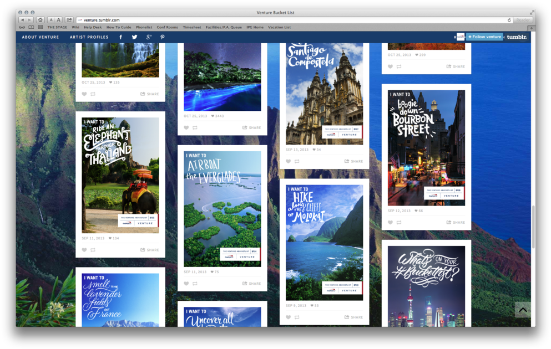Open Venture's Twitter profile
The height and width of the screenshot is (349, 551).
point(134,37)
